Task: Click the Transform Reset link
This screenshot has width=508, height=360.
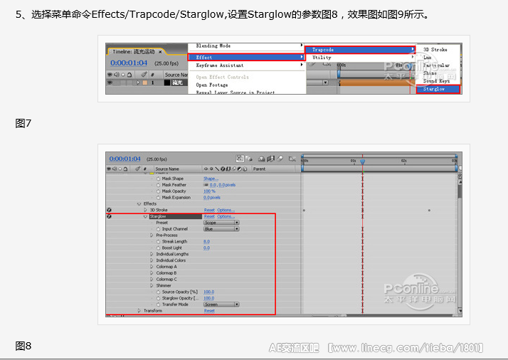Action: click(209, 311)
